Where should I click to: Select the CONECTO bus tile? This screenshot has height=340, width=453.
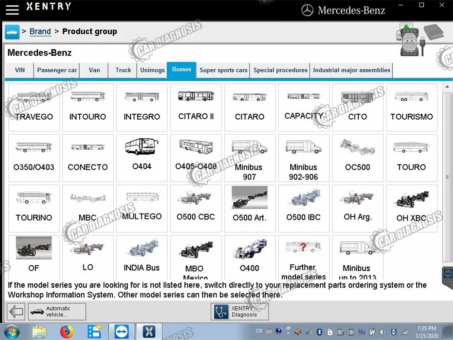(88, 158)
